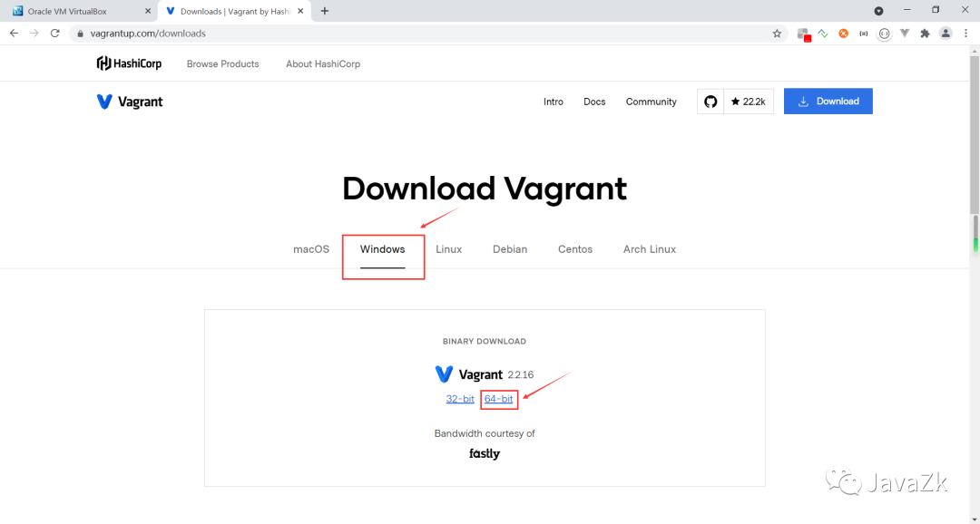Select the Arch Linux download tab
Image resolution: width=980 pixels, height=524 pixels.
coord(650,249)
